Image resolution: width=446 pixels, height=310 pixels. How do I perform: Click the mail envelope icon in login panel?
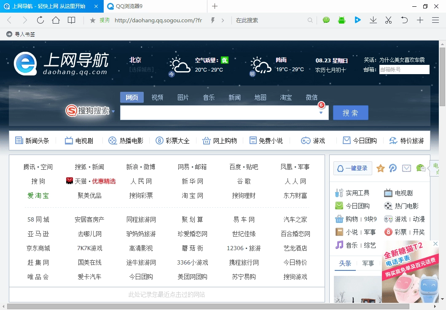406,168
